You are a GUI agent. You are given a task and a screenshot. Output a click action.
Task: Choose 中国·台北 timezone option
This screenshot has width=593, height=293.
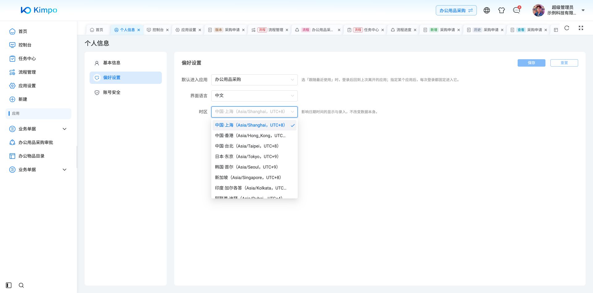tap(254, 146)
